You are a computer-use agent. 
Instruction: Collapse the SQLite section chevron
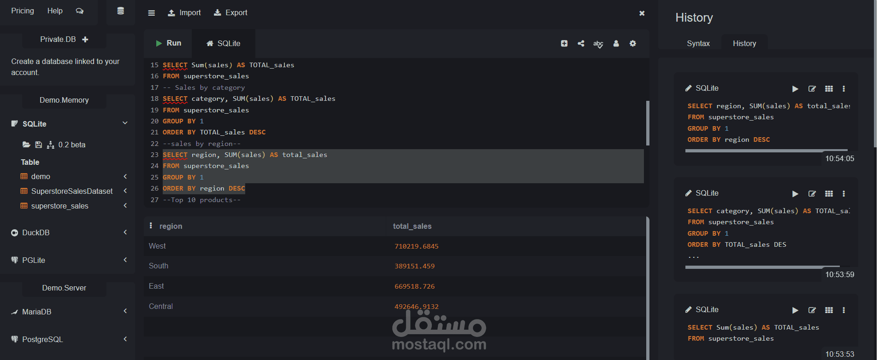point(125,123)
